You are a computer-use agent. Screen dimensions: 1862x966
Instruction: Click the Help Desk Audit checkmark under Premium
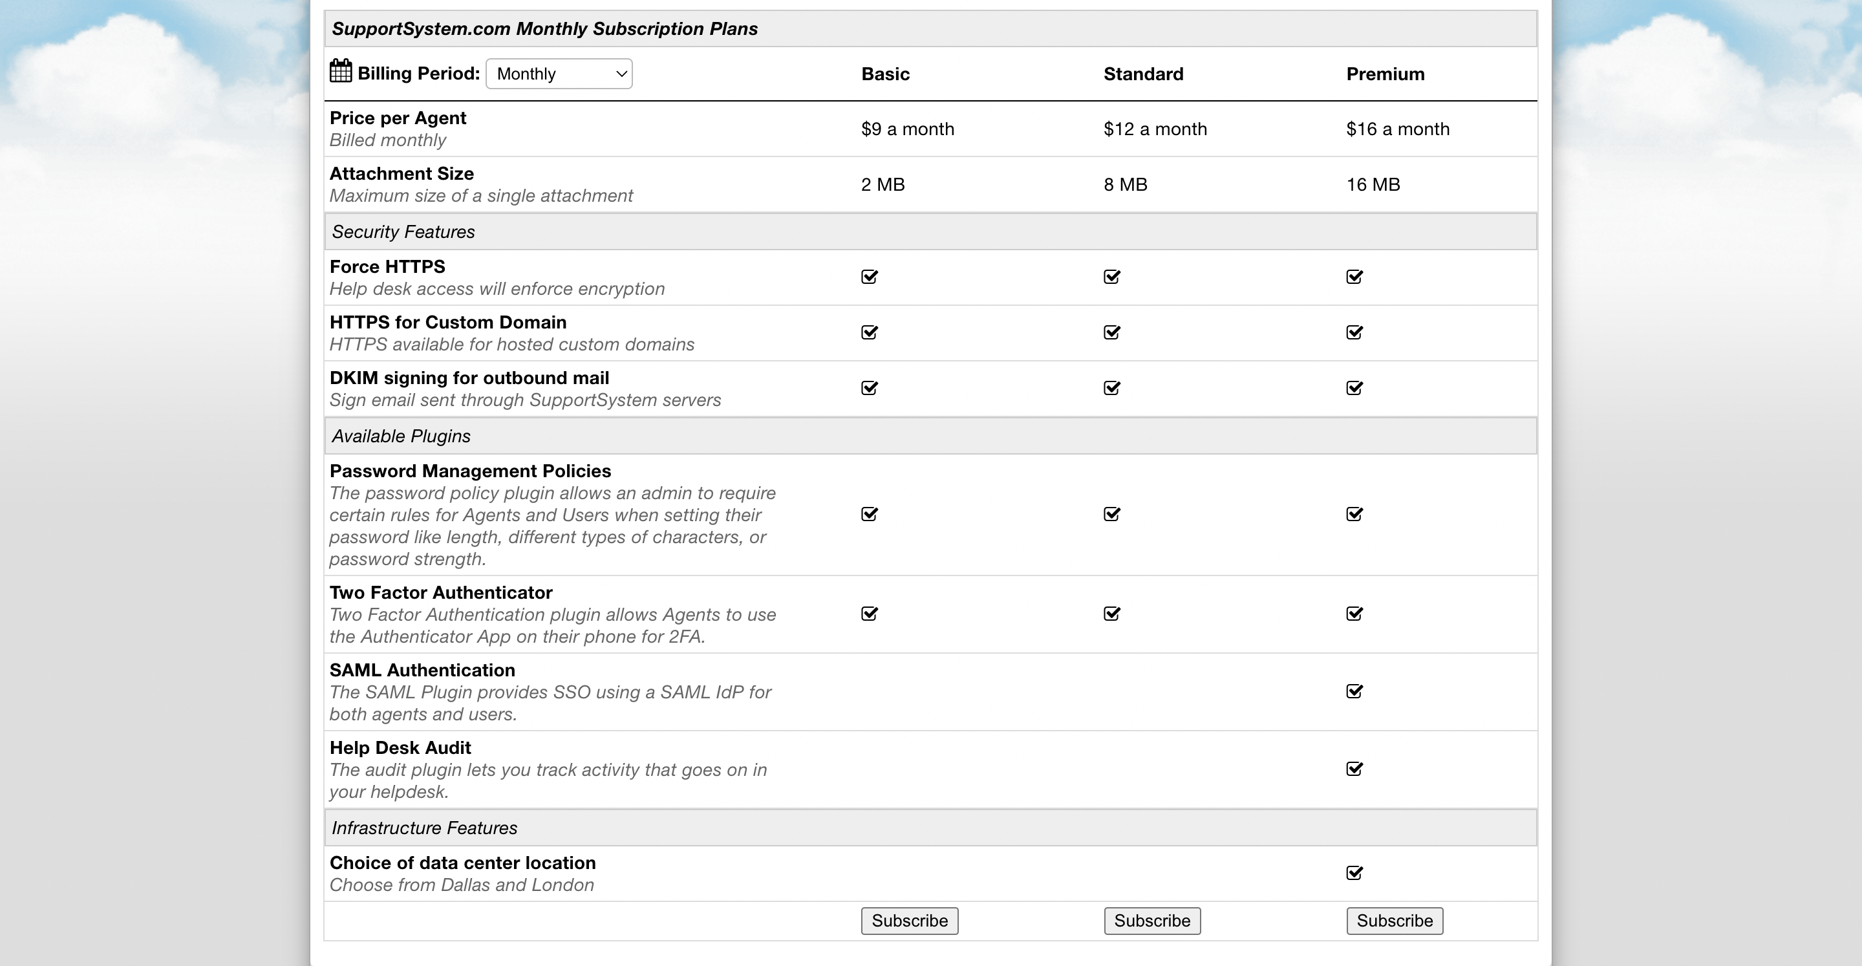(x=1354, y=769)
